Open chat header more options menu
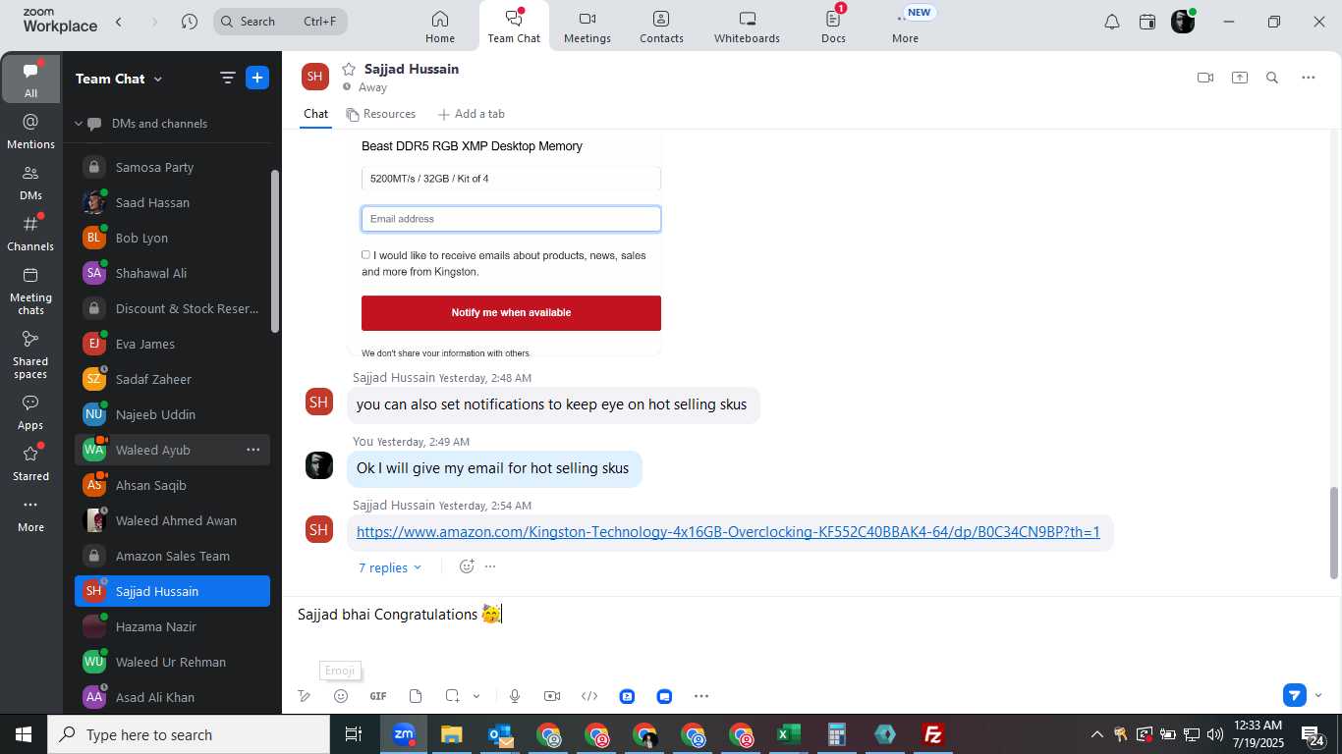The height and width of the screenshot is (754, 1342). (x=1309, y=78)
